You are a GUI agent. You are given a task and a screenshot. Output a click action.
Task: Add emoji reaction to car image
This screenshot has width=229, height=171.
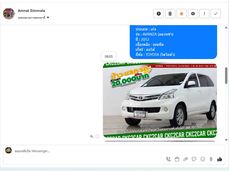(x=97, y=136)
